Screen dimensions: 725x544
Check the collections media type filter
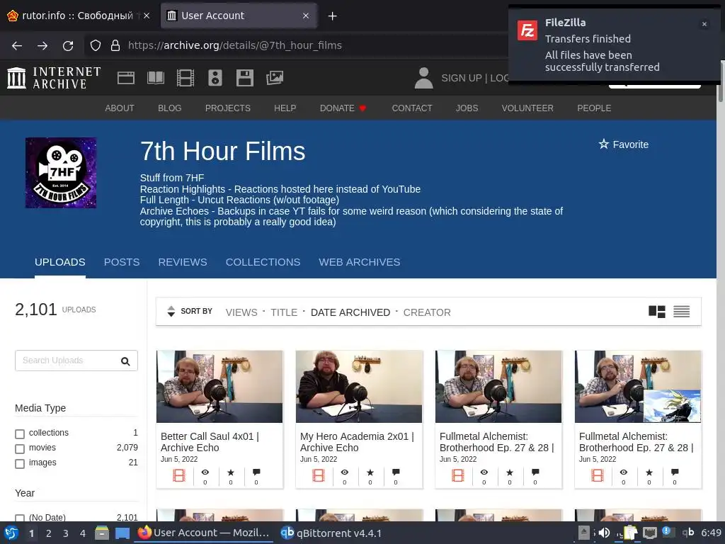click(20, 434)
